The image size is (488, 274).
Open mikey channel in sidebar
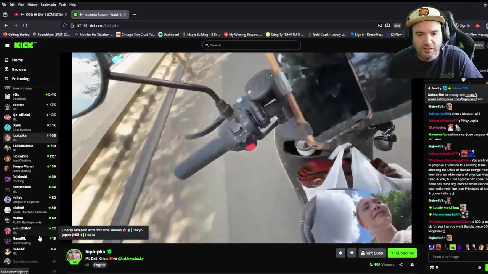pos(30,199)
